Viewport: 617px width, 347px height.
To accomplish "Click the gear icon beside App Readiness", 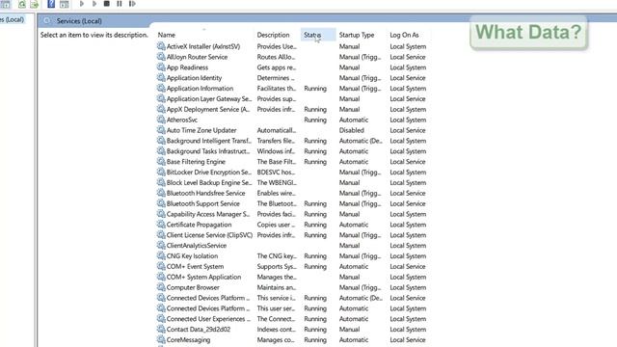I will pyautogui.click(x=161, y=67).
